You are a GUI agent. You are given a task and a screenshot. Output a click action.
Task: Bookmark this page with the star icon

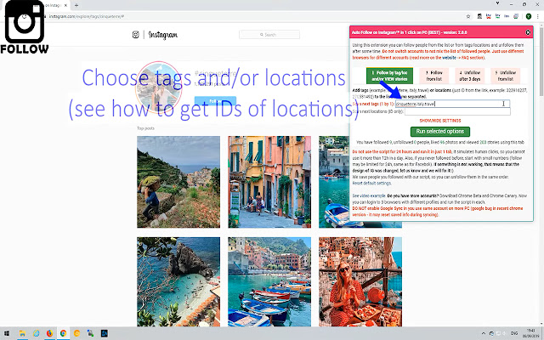468,16
